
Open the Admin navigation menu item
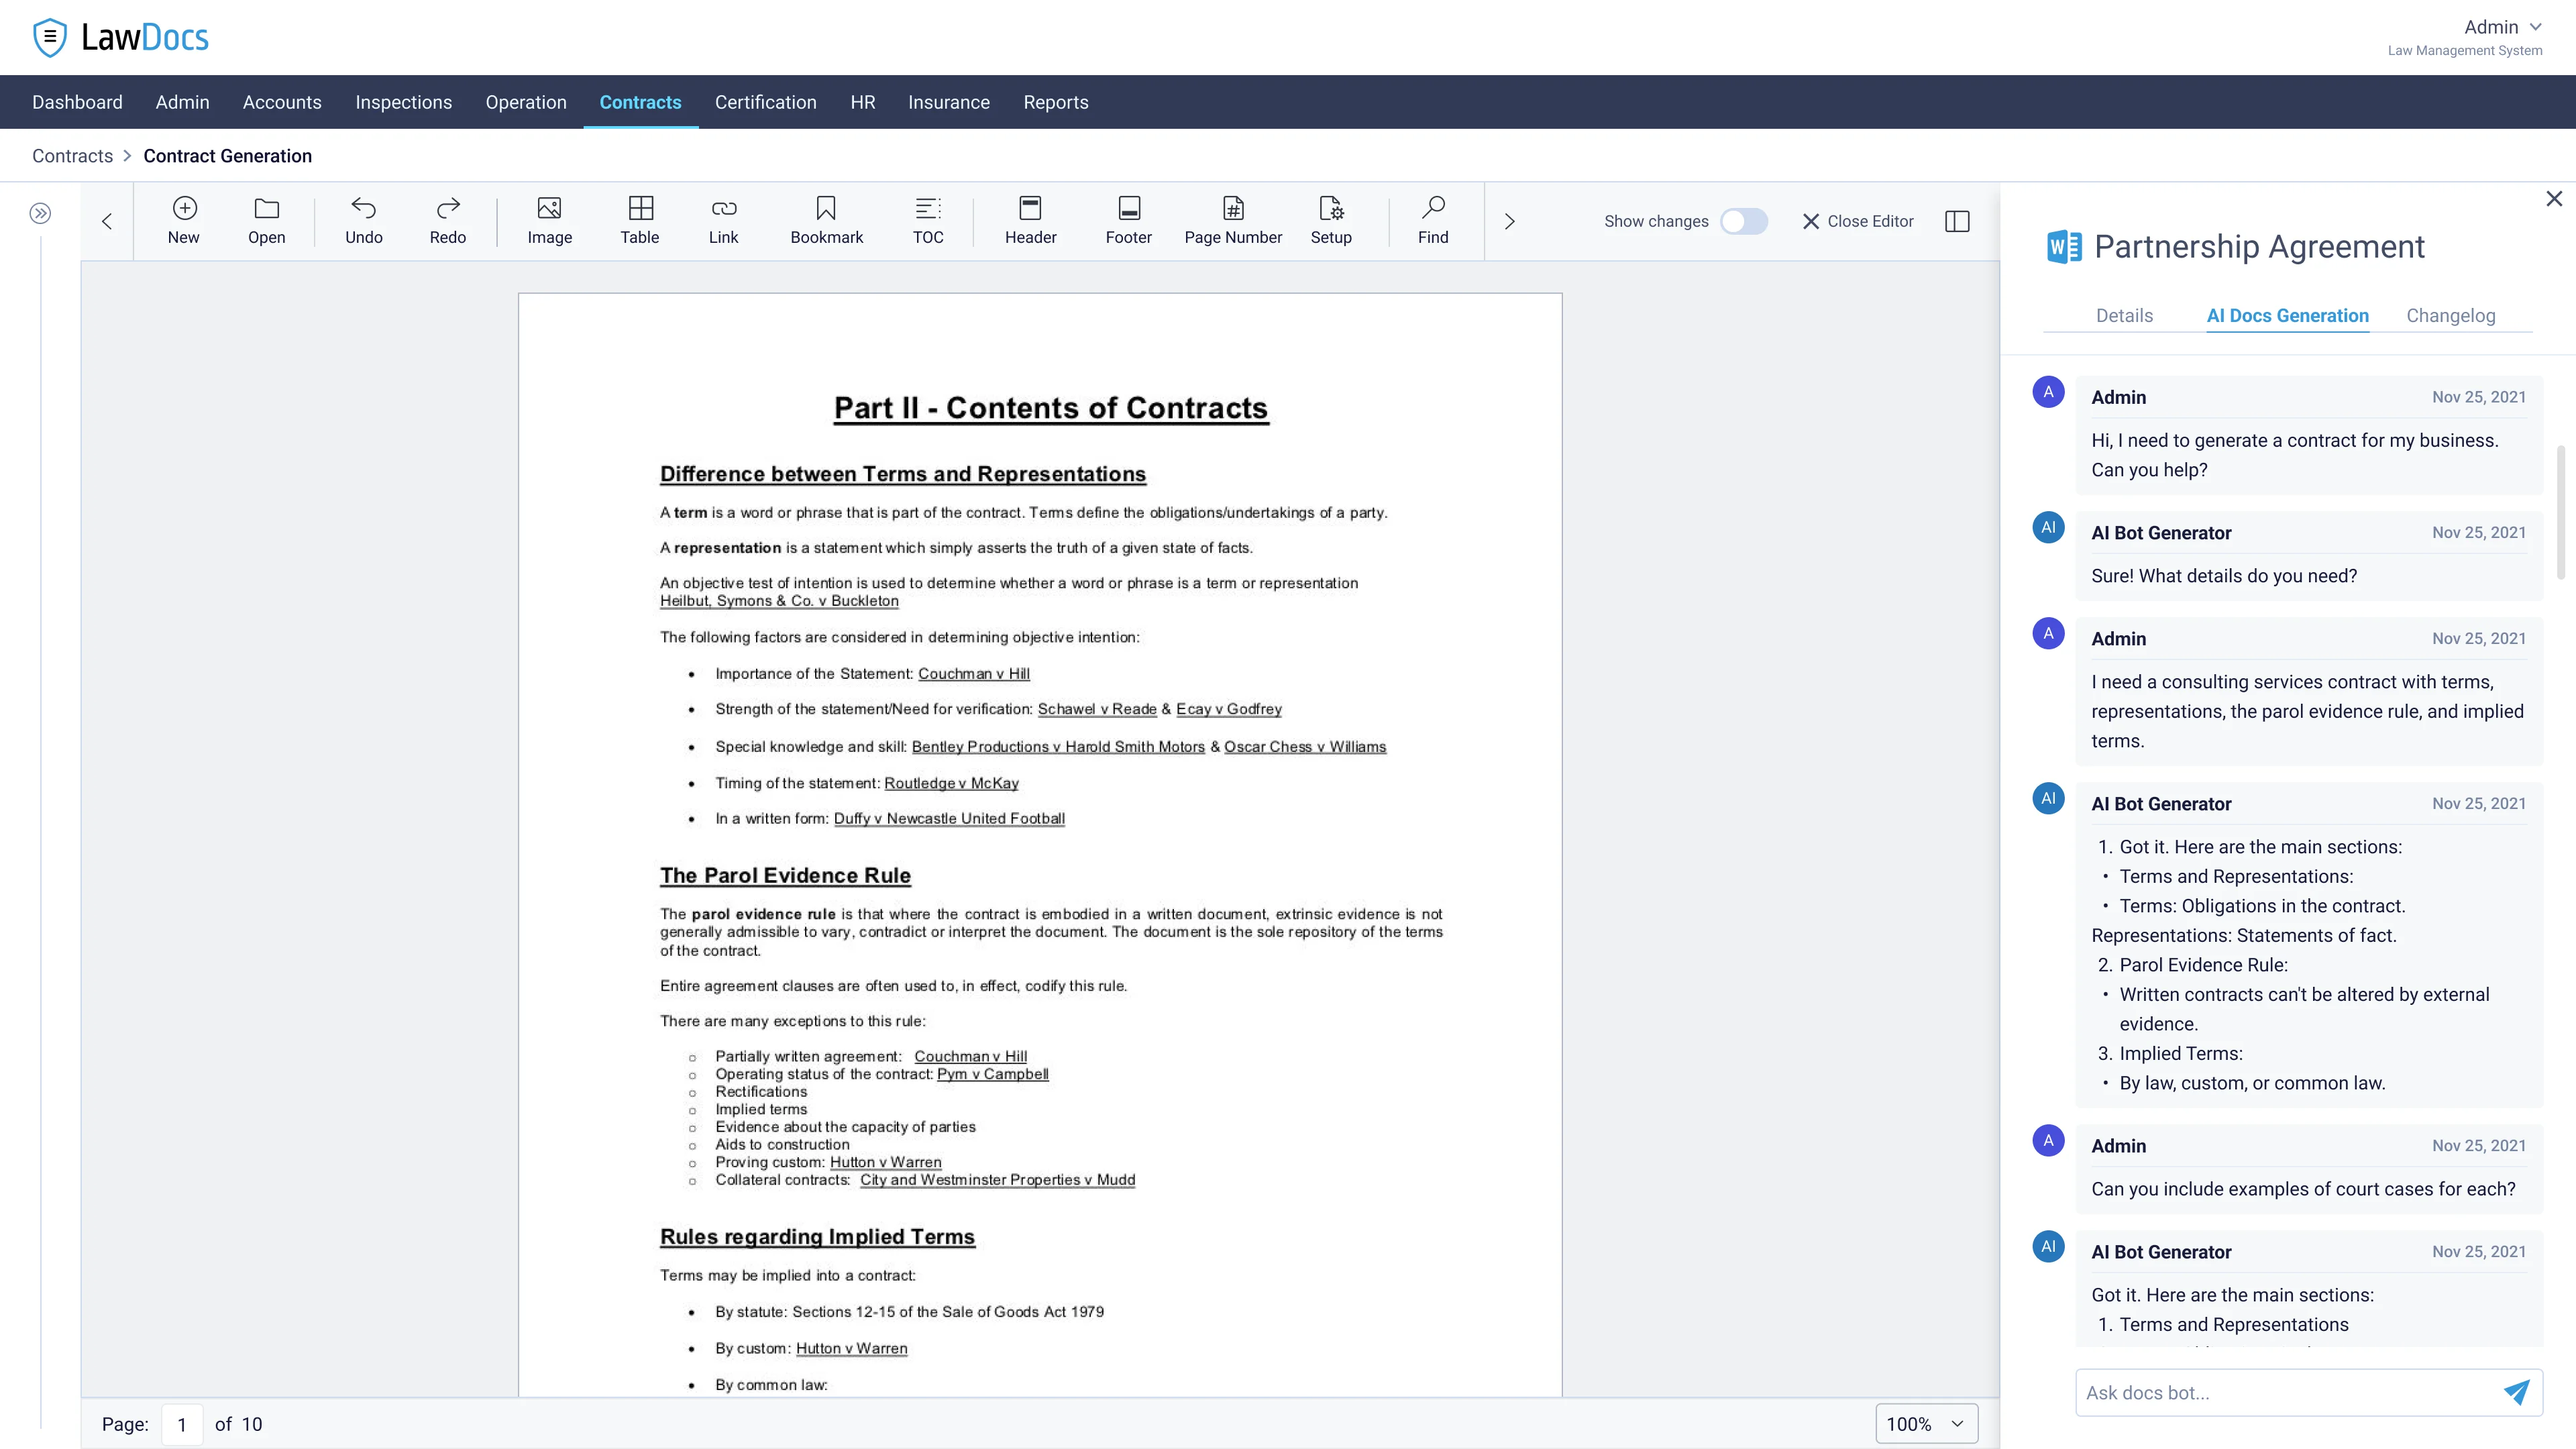(x=182, y=102)
